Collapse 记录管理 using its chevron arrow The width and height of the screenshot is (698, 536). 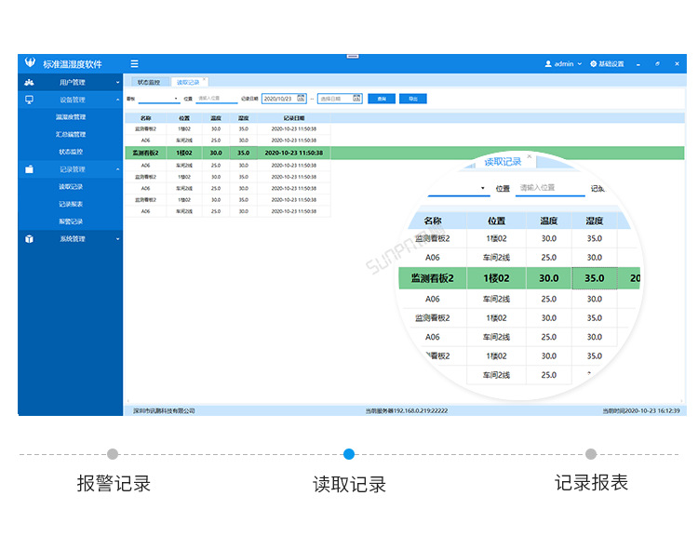pos(117,169)
